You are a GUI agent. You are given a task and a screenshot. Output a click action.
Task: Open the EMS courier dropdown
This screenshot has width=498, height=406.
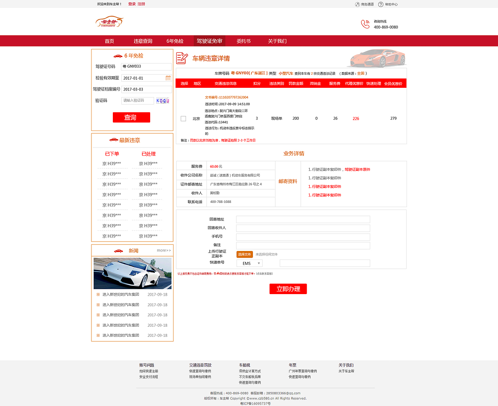[250, 263]
